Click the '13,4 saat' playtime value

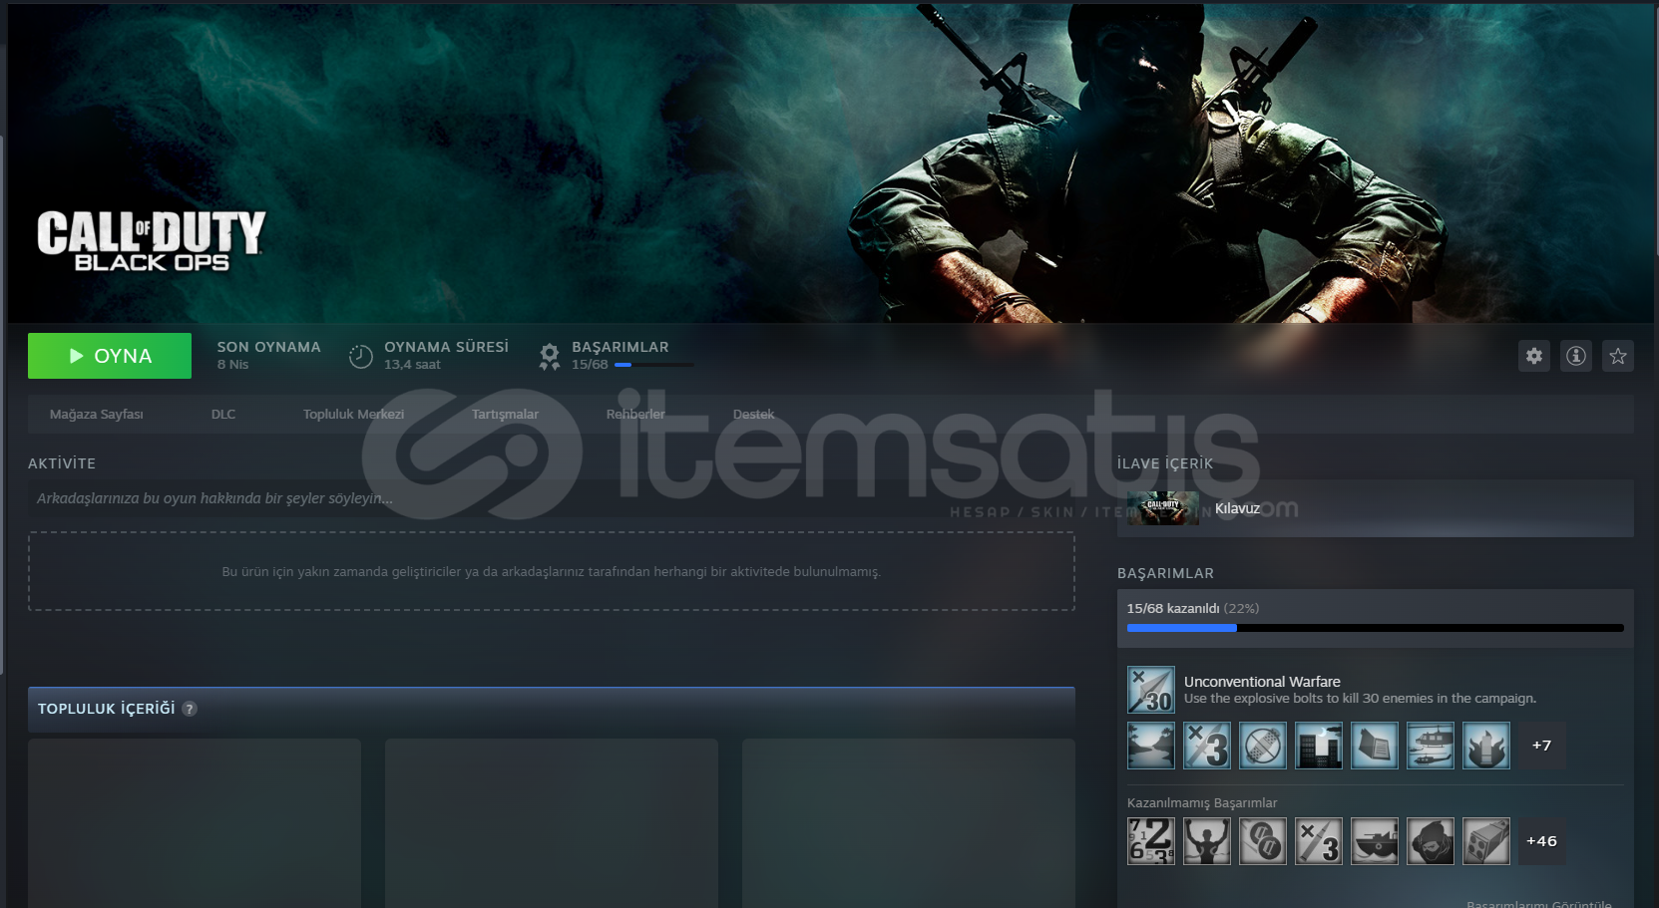[x=412, y=365]
